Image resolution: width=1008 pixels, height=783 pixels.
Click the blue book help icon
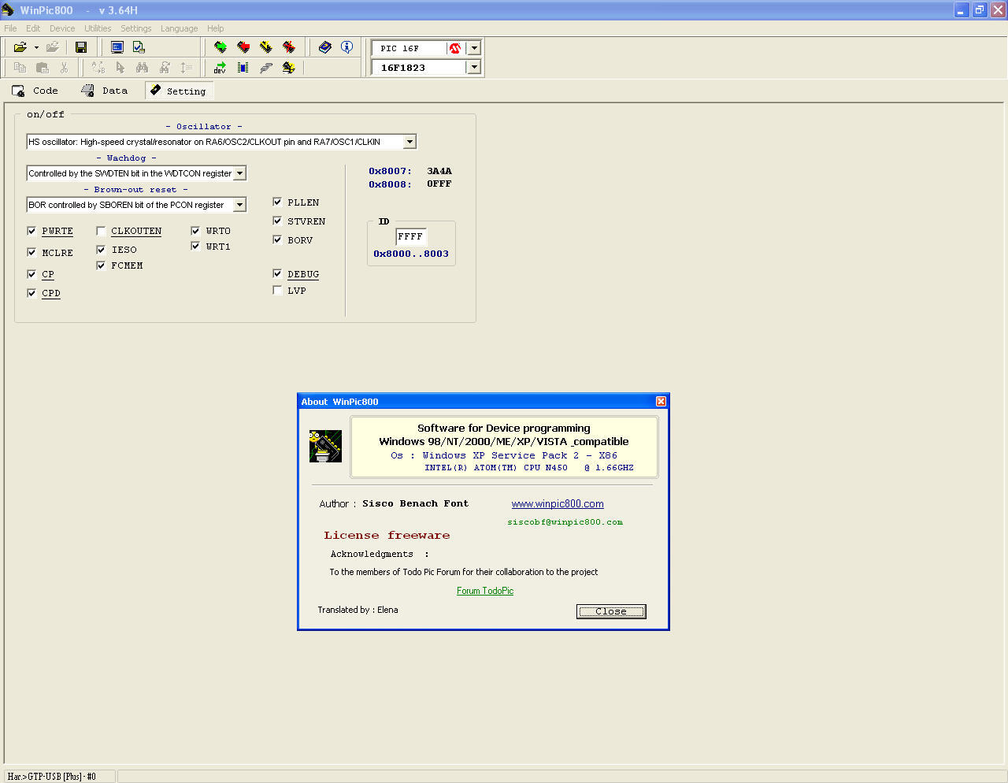pyautogui.click(x=324, y=47)
